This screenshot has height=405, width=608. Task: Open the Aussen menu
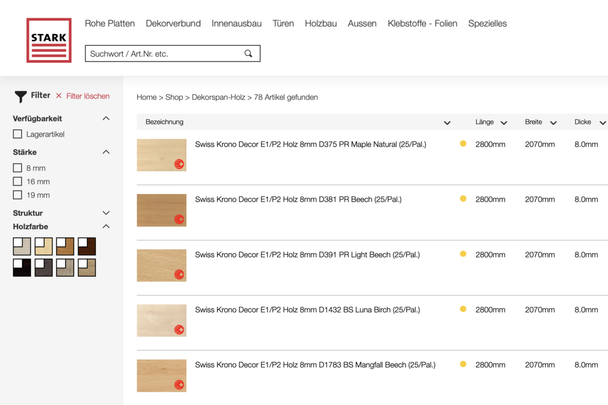point(362,23)
